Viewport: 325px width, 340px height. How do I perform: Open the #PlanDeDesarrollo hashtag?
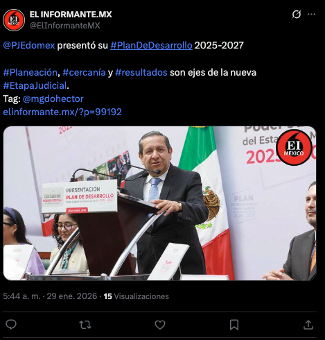coord(151,45)
